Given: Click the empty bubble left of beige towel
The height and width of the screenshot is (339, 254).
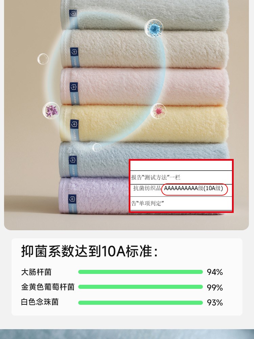Looking at the screenshot, I should point(43,59).
